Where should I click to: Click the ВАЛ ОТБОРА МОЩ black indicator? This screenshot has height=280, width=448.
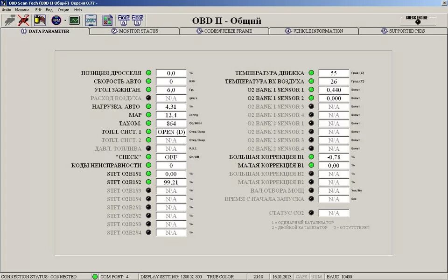(311, 190)
